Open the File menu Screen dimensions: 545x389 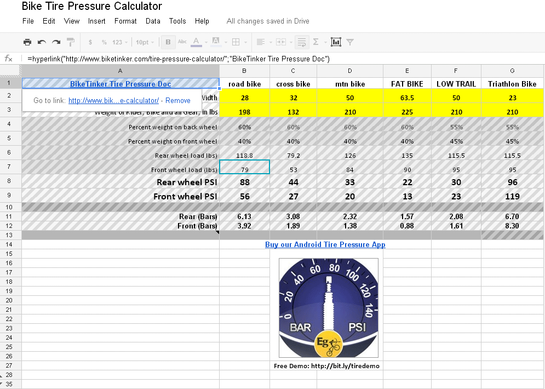point(28,21)
